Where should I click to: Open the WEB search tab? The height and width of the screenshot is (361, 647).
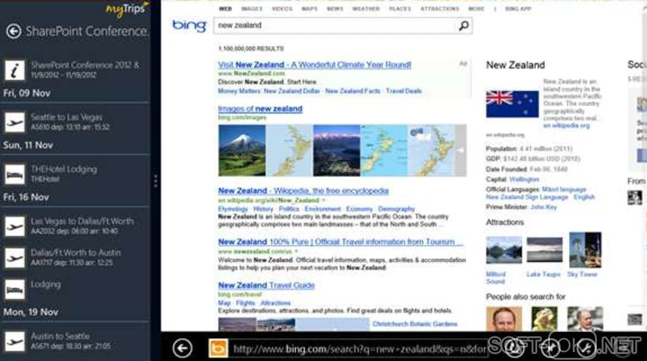[x=225, y=9]
